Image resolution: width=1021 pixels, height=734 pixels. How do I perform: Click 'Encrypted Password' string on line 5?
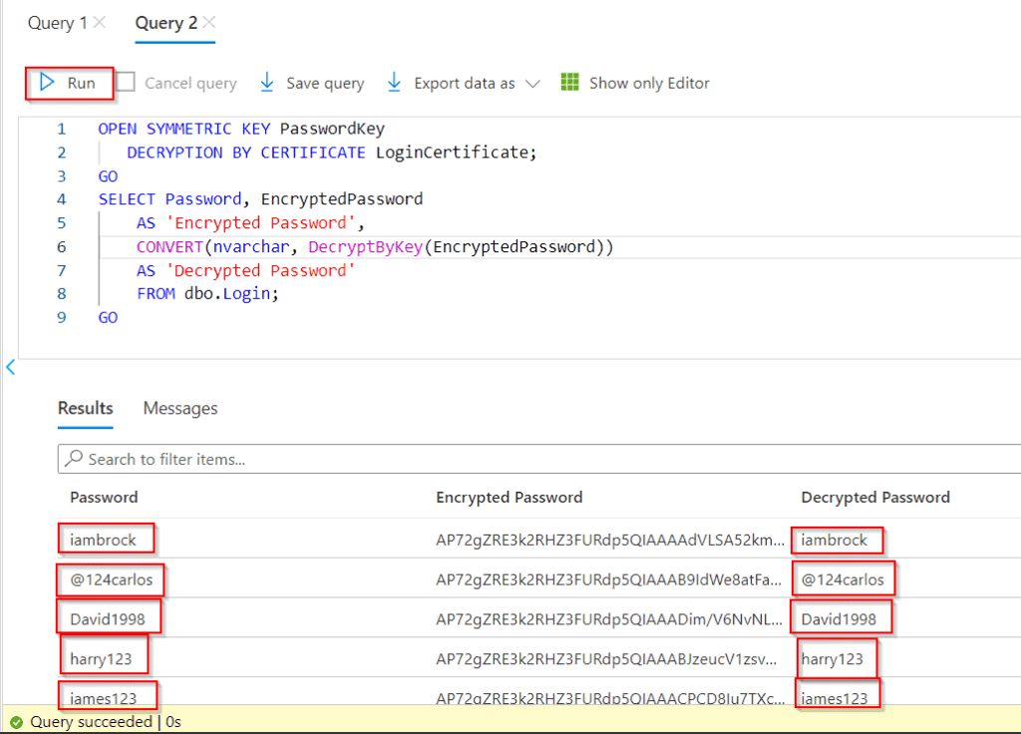(x=260, y=223)
